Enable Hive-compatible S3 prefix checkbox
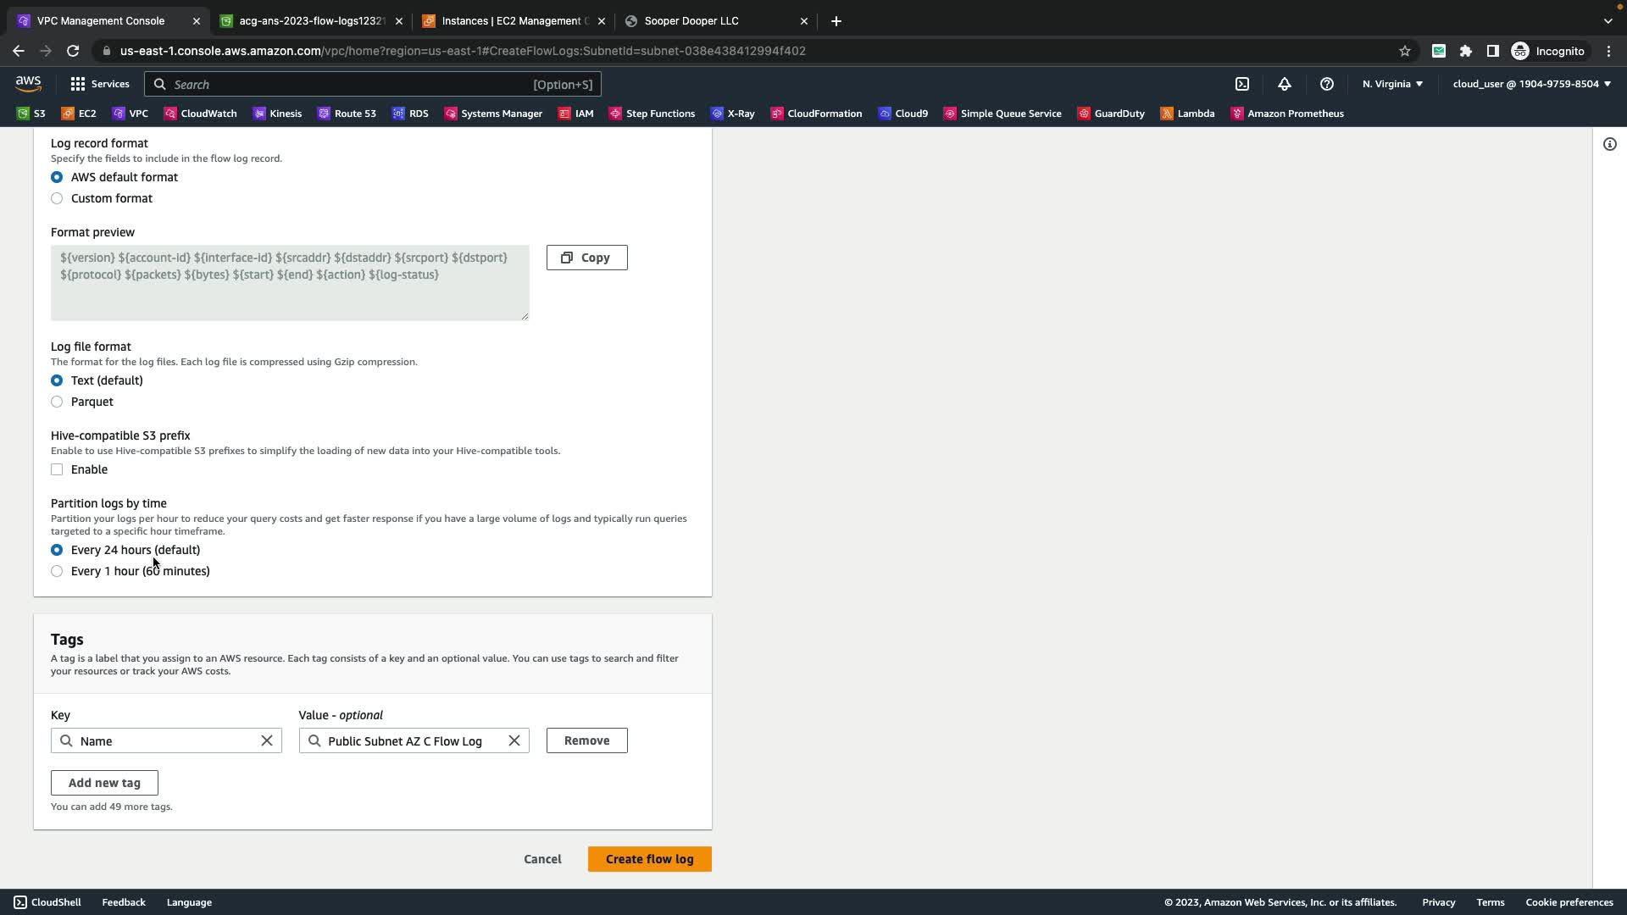This screenshot has width=1627, height=915. (57, 469)
